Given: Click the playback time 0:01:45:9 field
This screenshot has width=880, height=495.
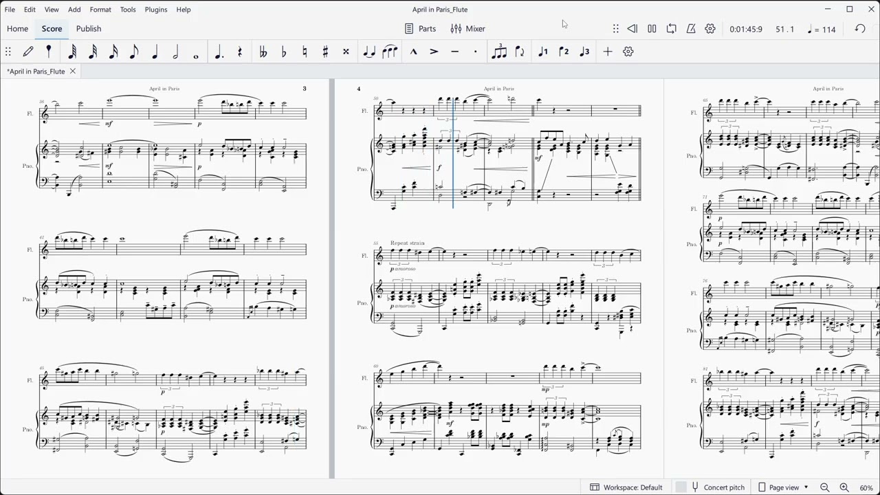Looking at the screenshot, I should 746,30.
